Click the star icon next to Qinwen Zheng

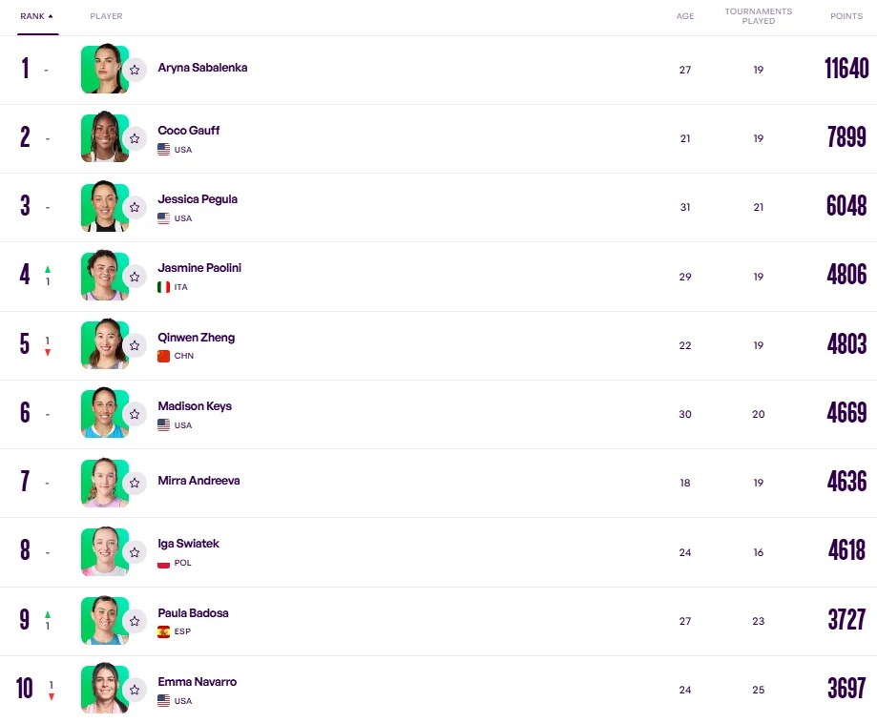(x=135, y=345)
